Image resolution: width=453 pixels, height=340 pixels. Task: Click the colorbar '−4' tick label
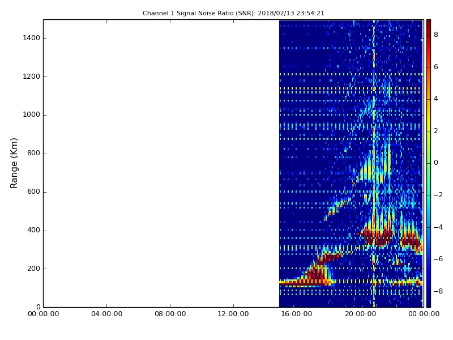point(438,227)
